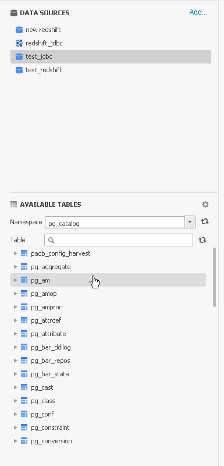Select the pg_cast table name
Viewport: 224px width, 466px height.
tap(42, 387)
